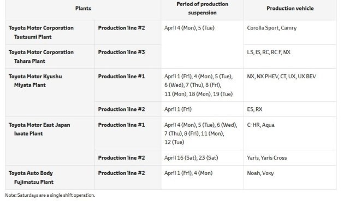Click the April 1 (Fri), 4 (Mon) cell

point(202,178)
